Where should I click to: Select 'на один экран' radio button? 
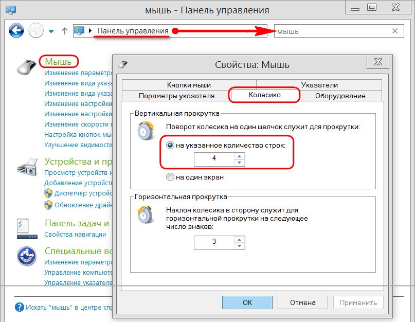coord(170,177)
